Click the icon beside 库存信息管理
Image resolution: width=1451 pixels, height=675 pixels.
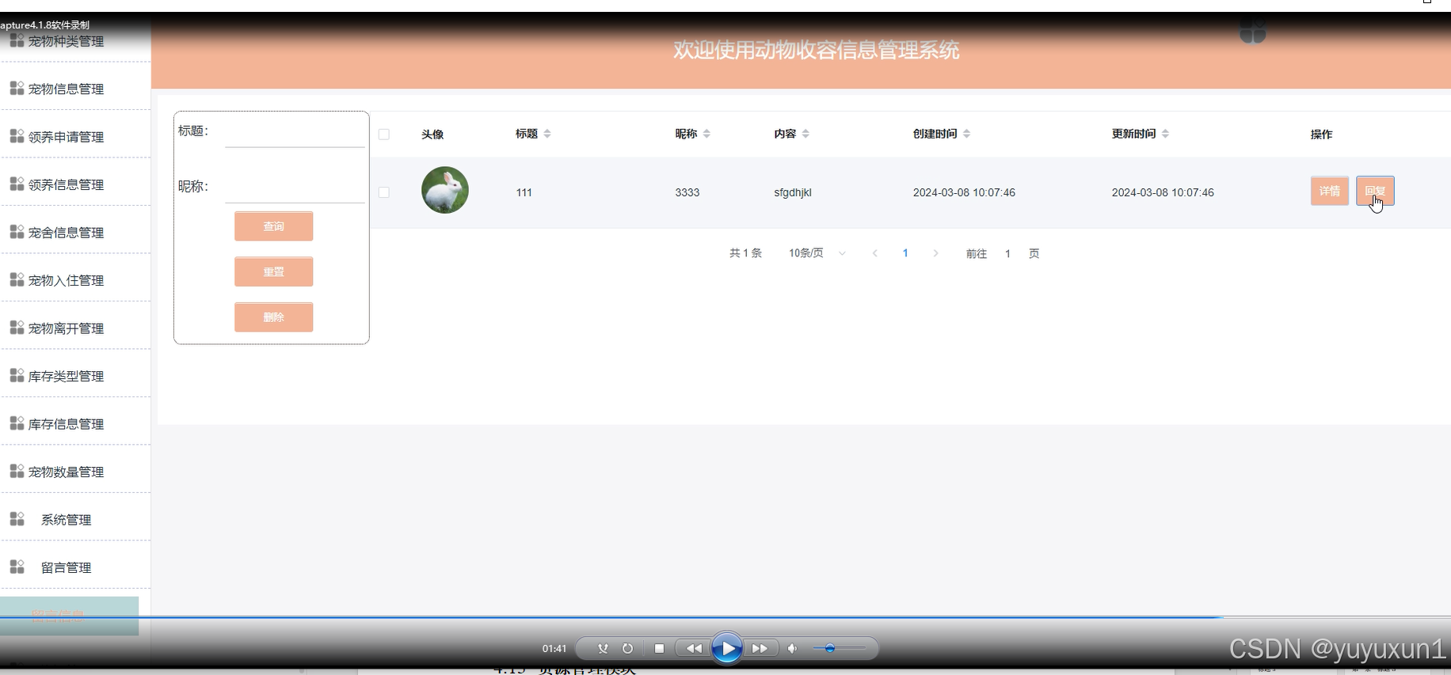point(17,423)
